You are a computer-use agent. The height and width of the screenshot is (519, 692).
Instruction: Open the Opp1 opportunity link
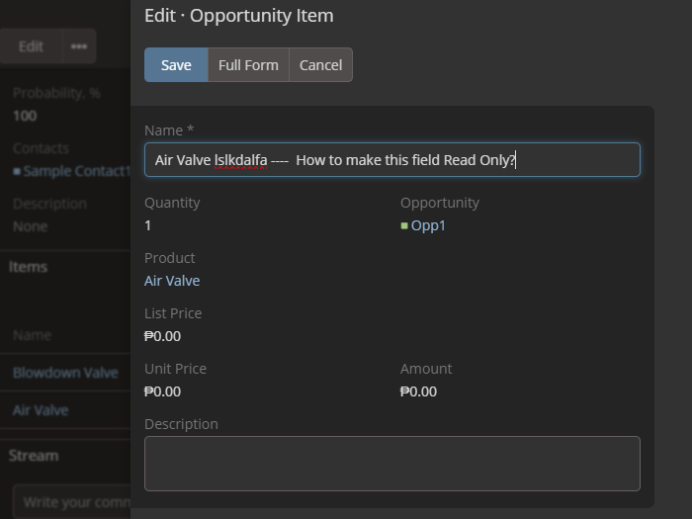click(429, 225)
